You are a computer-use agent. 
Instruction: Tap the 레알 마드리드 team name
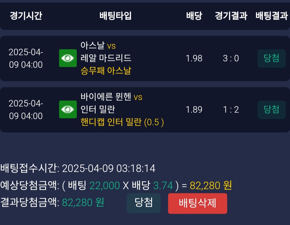106,58
